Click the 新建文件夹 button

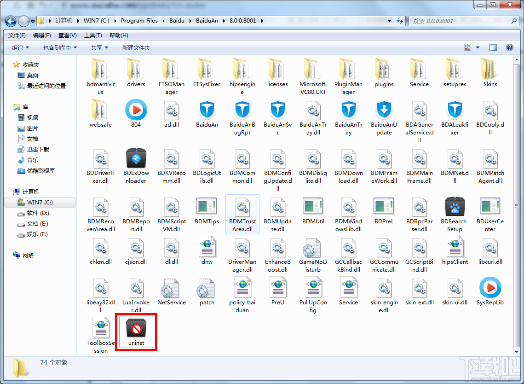coord(136,48)
